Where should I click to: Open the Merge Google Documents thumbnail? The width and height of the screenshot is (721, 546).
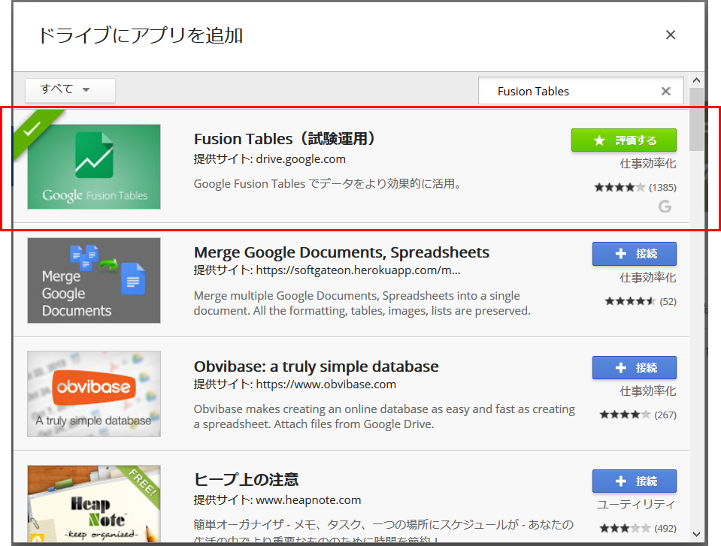[x=94, y=281]
